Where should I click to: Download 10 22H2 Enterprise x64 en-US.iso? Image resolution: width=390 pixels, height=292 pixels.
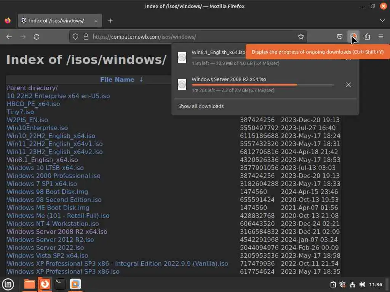(58, 96)
